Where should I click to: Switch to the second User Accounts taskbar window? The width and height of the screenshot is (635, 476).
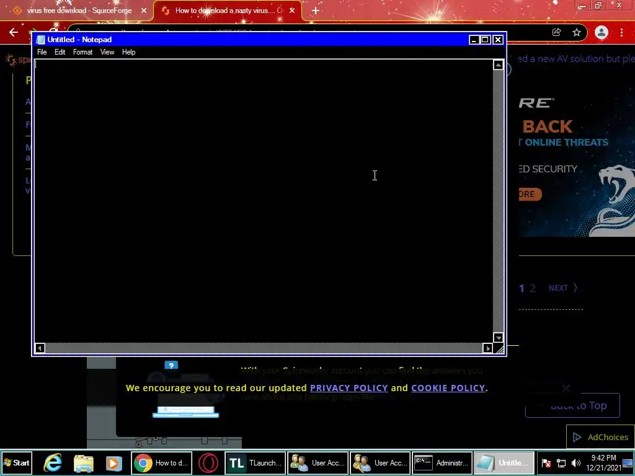pyautogui.click(x=380, y=463)
